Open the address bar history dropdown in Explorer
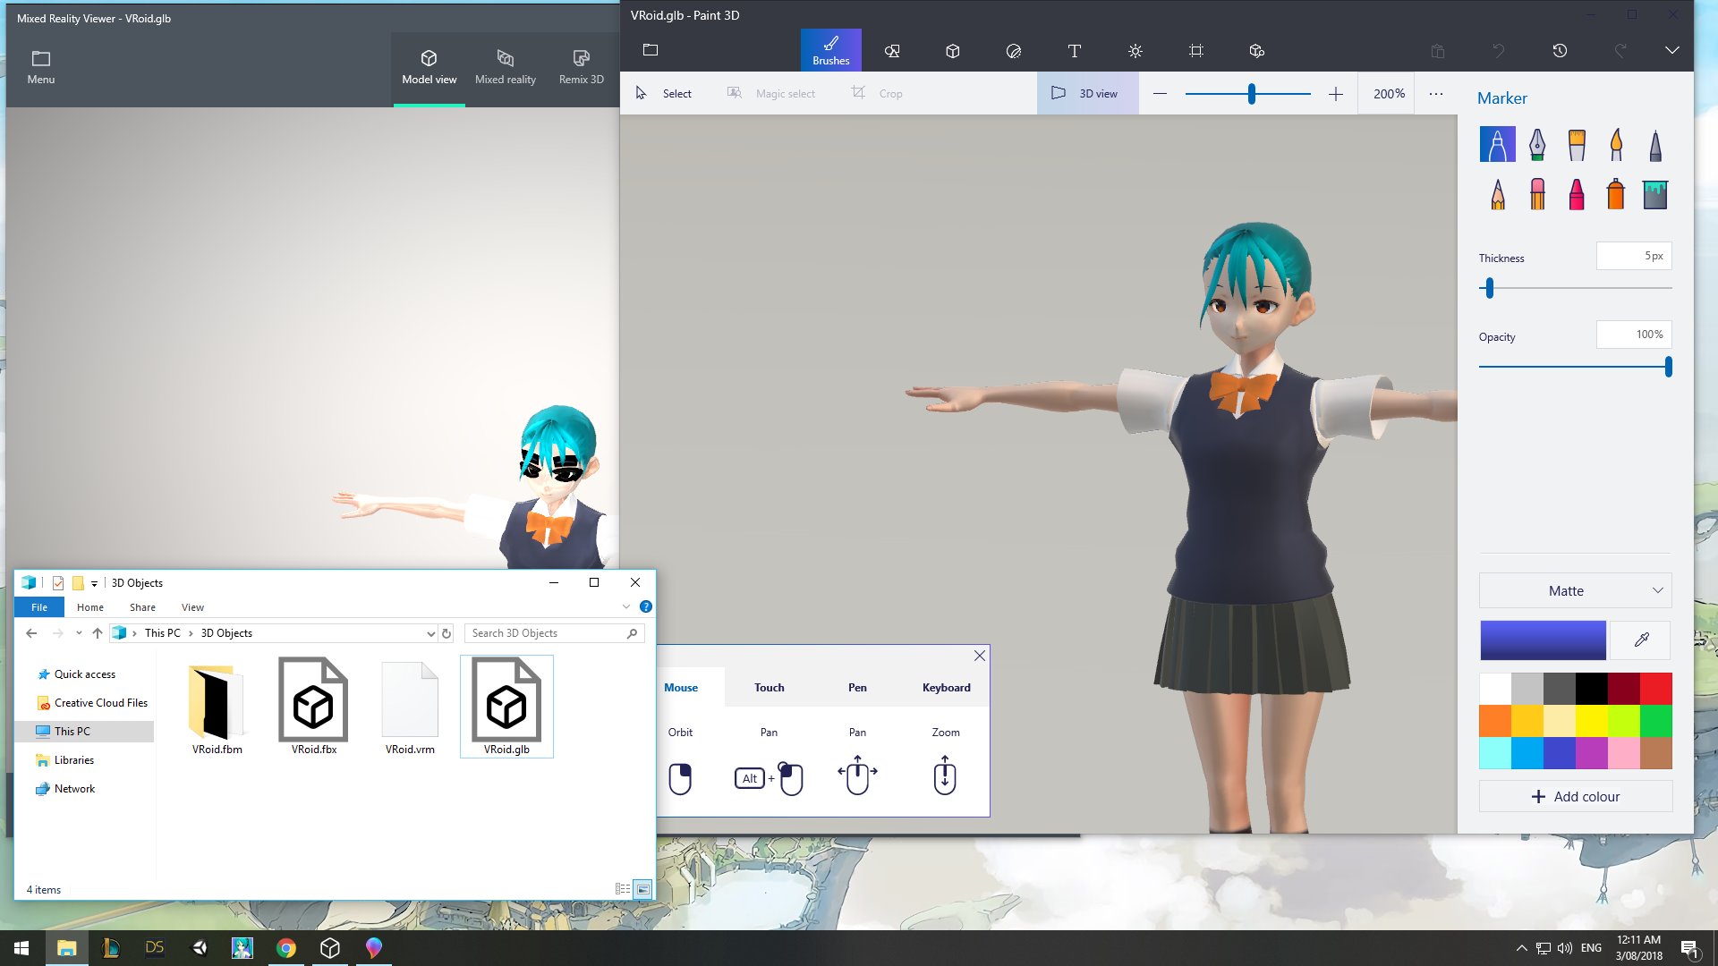 [430, 633]
